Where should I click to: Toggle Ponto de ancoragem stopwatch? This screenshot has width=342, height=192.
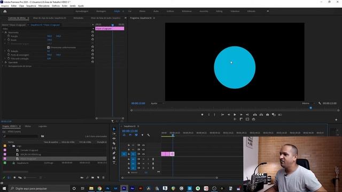pyautogui.click(x=9, y=54)
